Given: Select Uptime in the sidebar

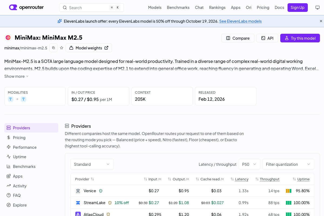Looking at the screenshot, I should (x=31, y=157).
